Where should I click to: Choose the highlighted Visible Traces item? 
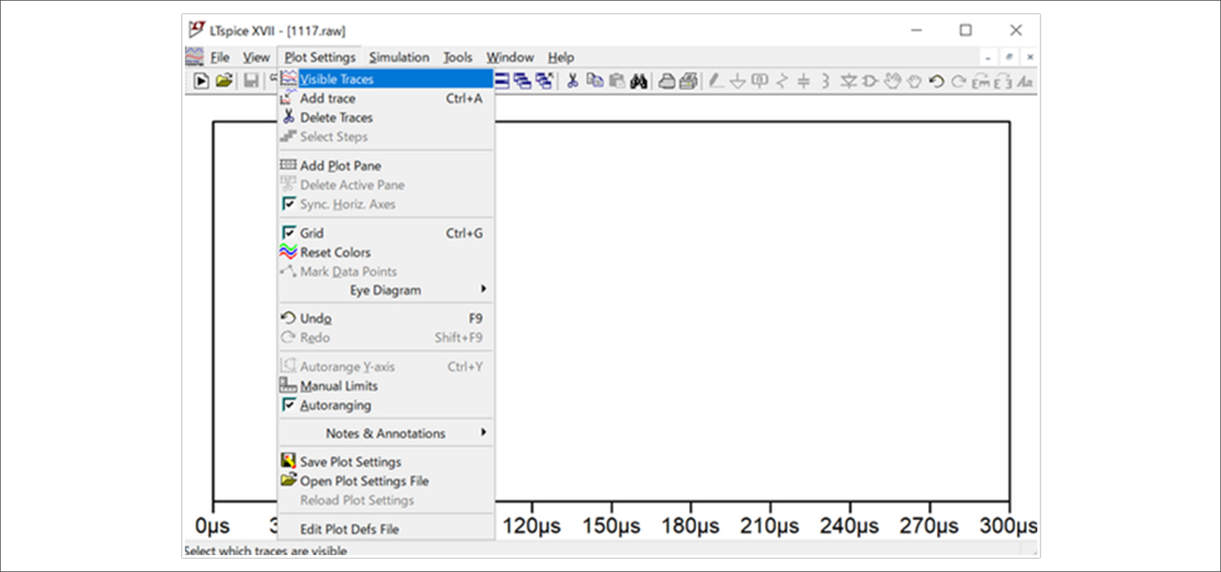click(386, 79)
